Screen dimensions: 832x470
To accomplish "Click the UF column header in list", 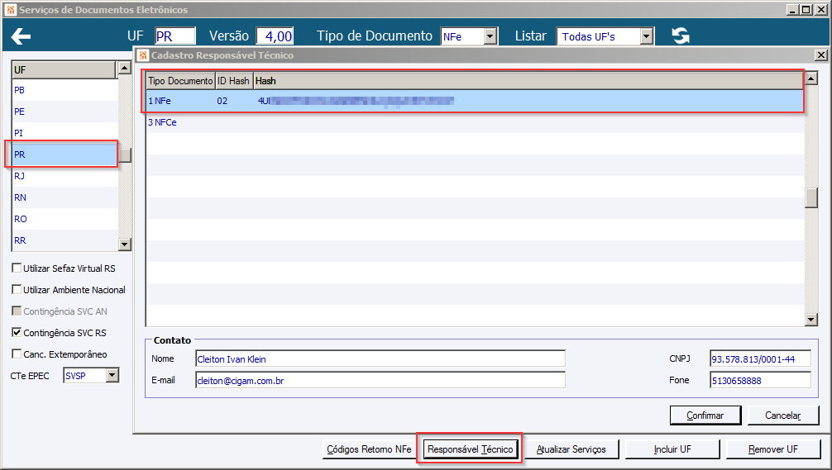I will [x=64, y=70].
